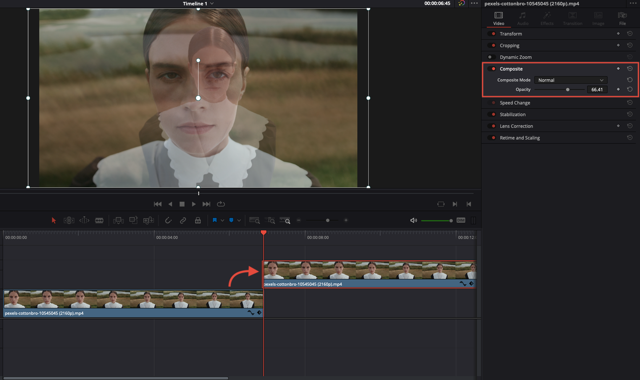Select the Normal Edit mode arrow tool
Screen dimensions: 640x380
(x=54, y=220)
